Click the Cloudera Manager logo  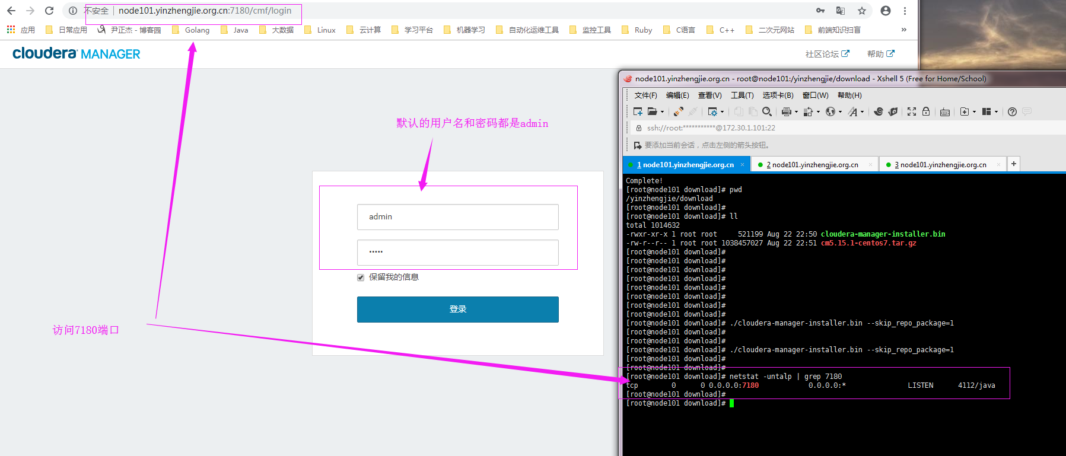point(77,53)
